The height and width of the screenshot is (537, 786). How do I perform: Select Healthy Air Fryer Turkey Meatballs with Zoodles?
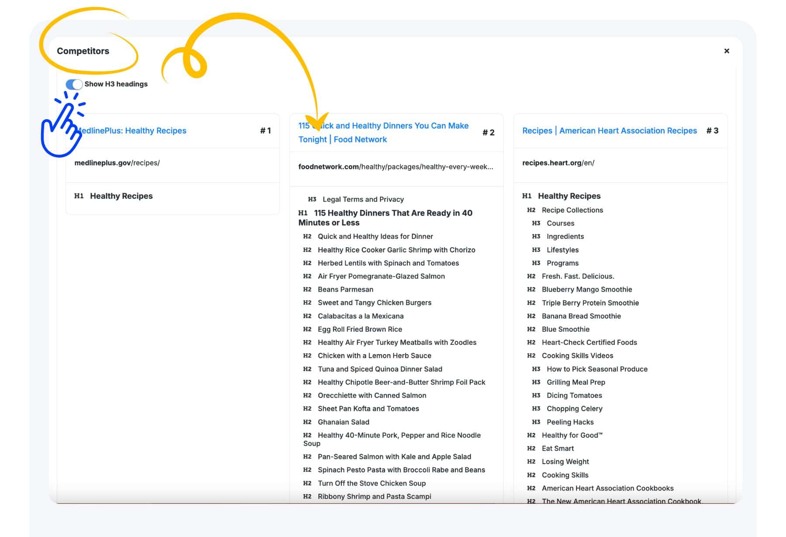[397, 342]
